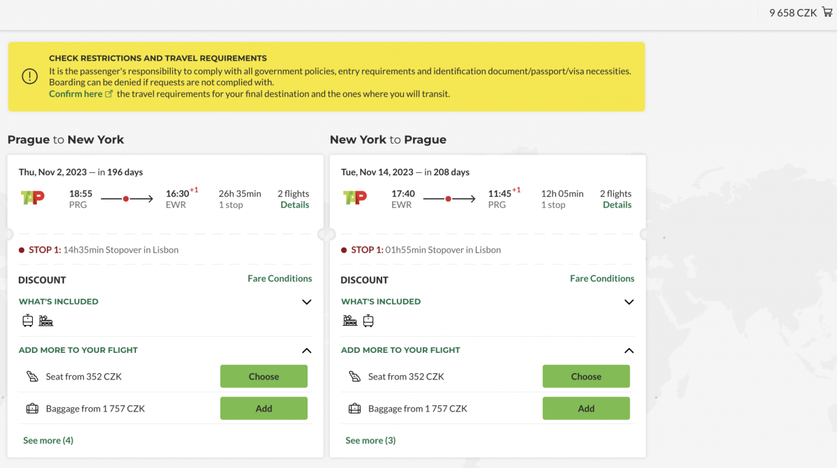Choose a seat for the outbound flight
This screenshot has height=468, width=837.
264,377
